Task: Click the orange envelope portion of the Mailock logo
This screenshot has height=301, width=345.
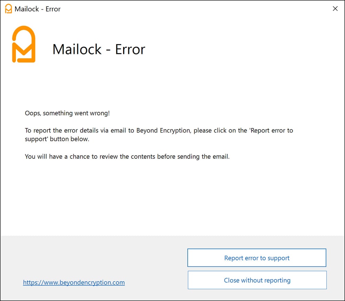Action: click(23, 54)
